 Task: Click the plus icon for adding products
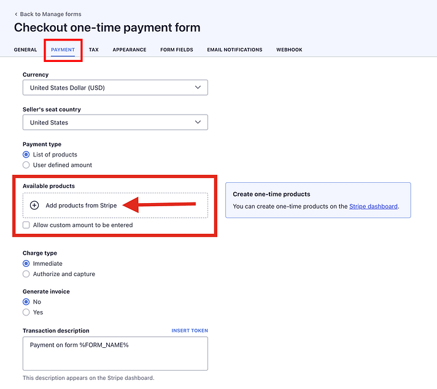[x=34, y=206]
